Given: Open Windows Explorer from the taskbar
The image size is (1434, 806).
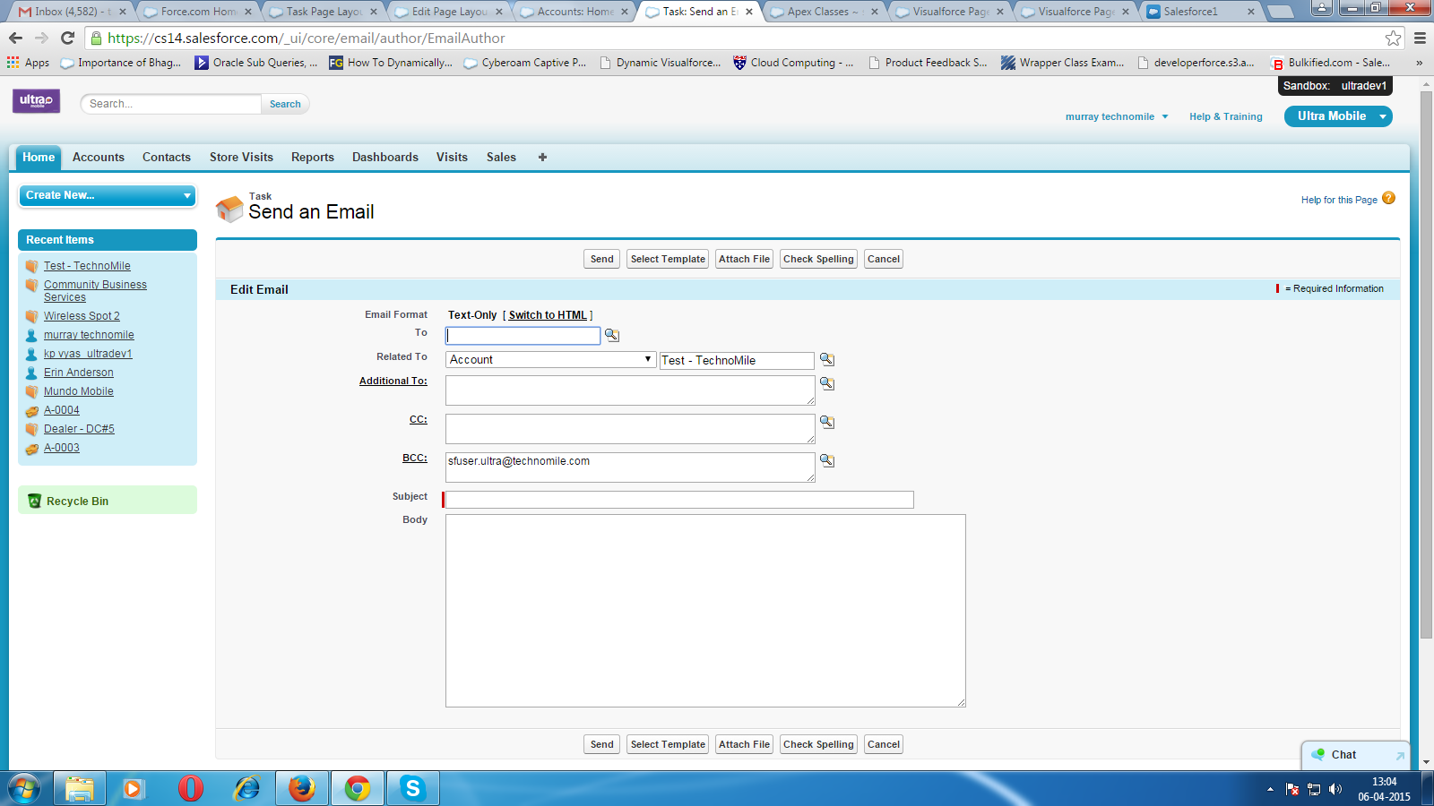Looking at the screenshot, I should coord(80,788).
